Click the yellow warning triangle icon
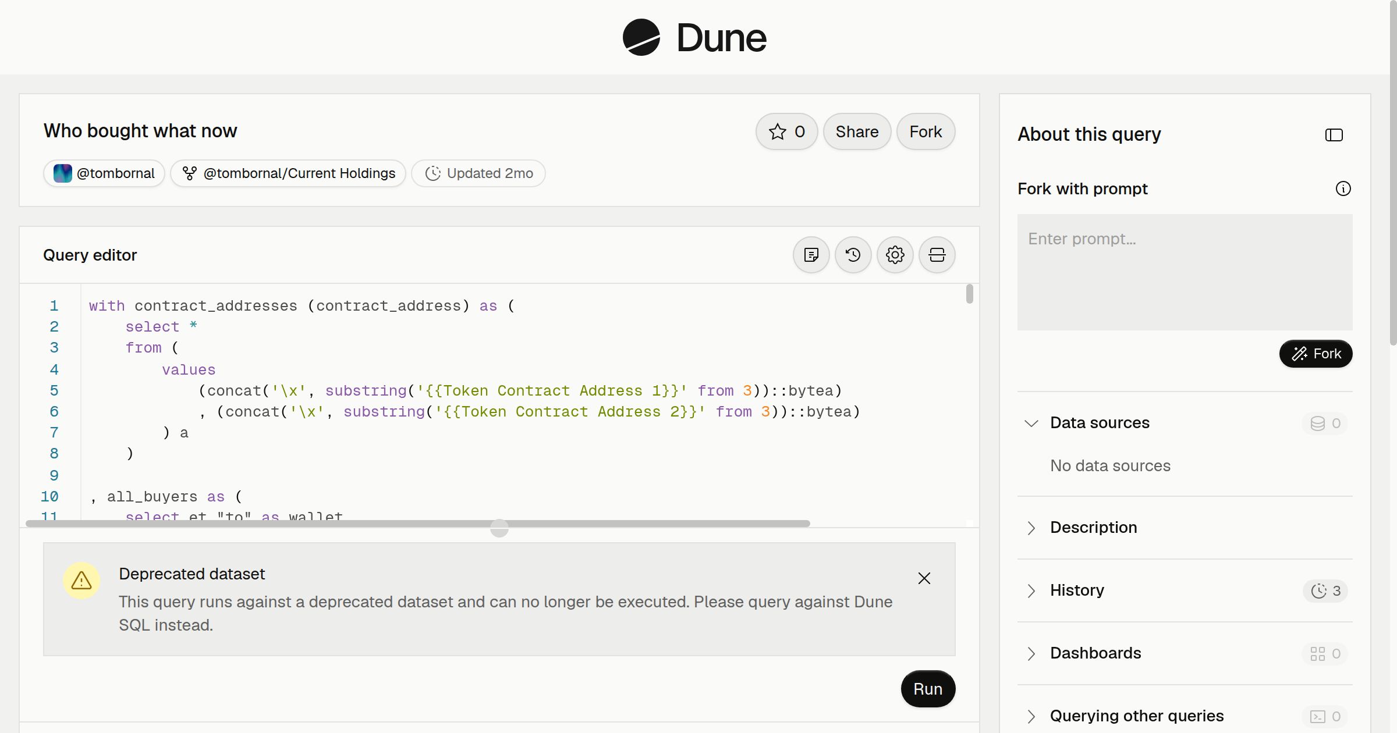Image resolution: width=1397 pixels, height=733 pixels. (81, 580)
